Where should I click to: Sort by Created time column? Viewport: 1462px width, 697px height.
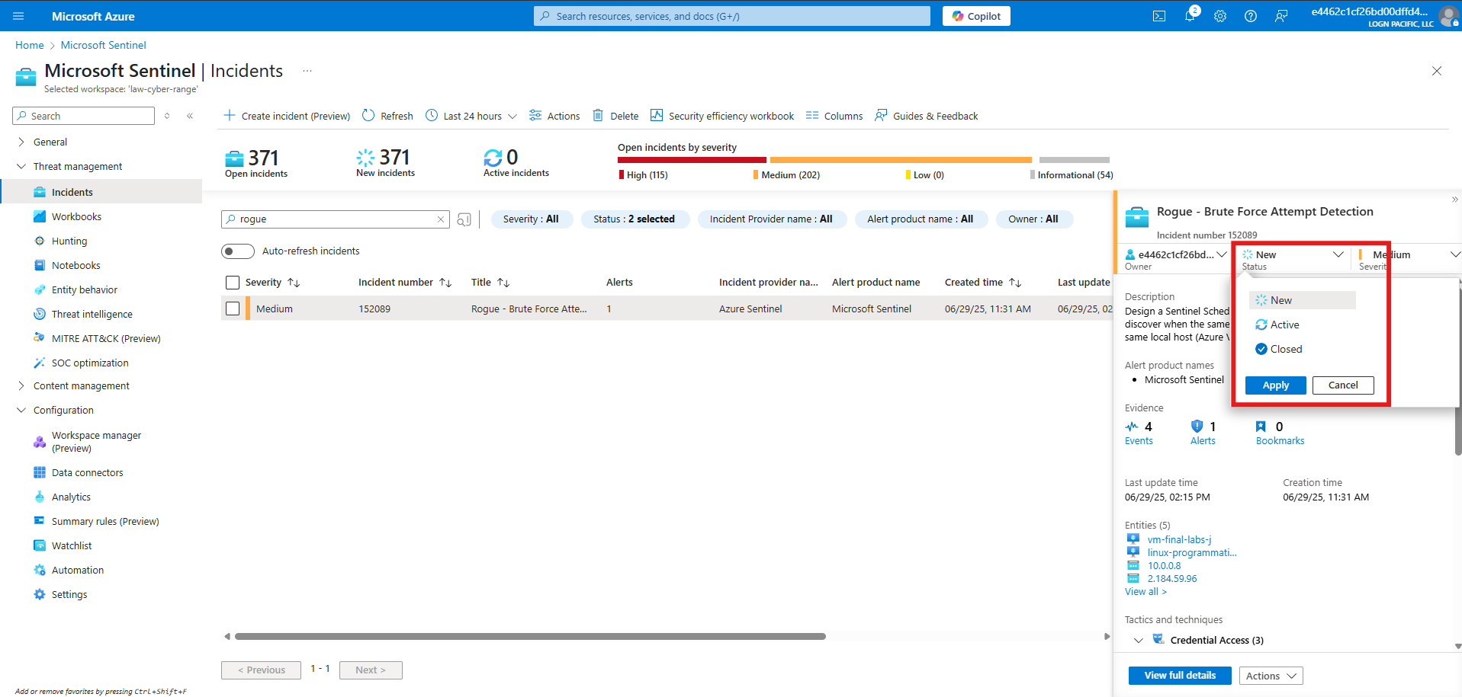[1015, 283]
